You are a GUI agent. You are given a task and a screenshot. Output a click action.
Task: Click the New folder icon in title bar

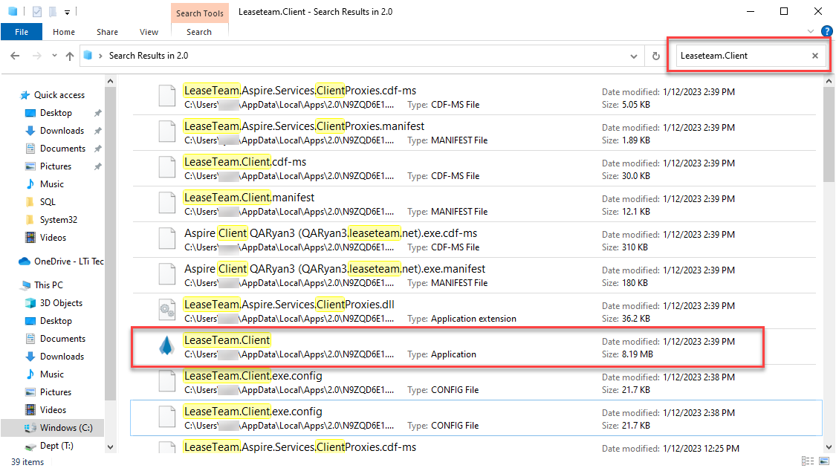pos(52,11)
